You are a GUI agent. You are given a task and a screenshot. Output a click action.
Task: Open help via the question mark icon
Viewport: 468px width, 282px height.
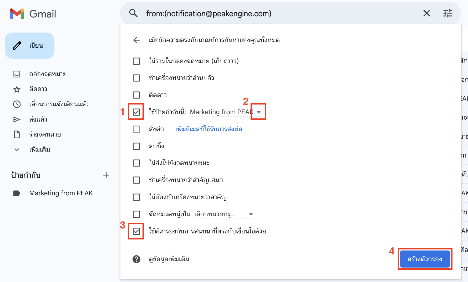click(136, 259)
